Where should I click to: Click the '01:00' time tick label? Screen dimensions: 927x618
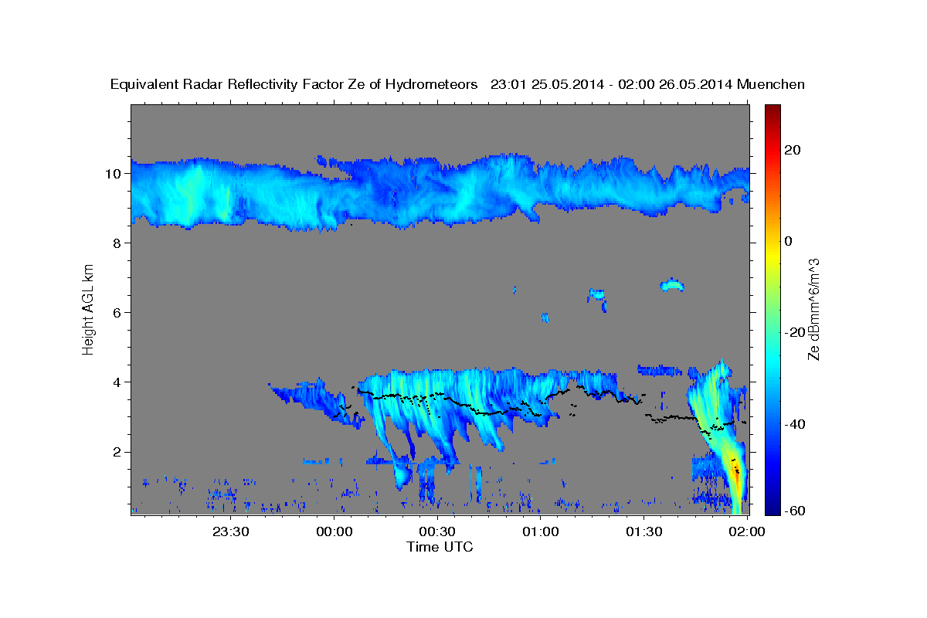pyautogui.click(x=540, y=531)
